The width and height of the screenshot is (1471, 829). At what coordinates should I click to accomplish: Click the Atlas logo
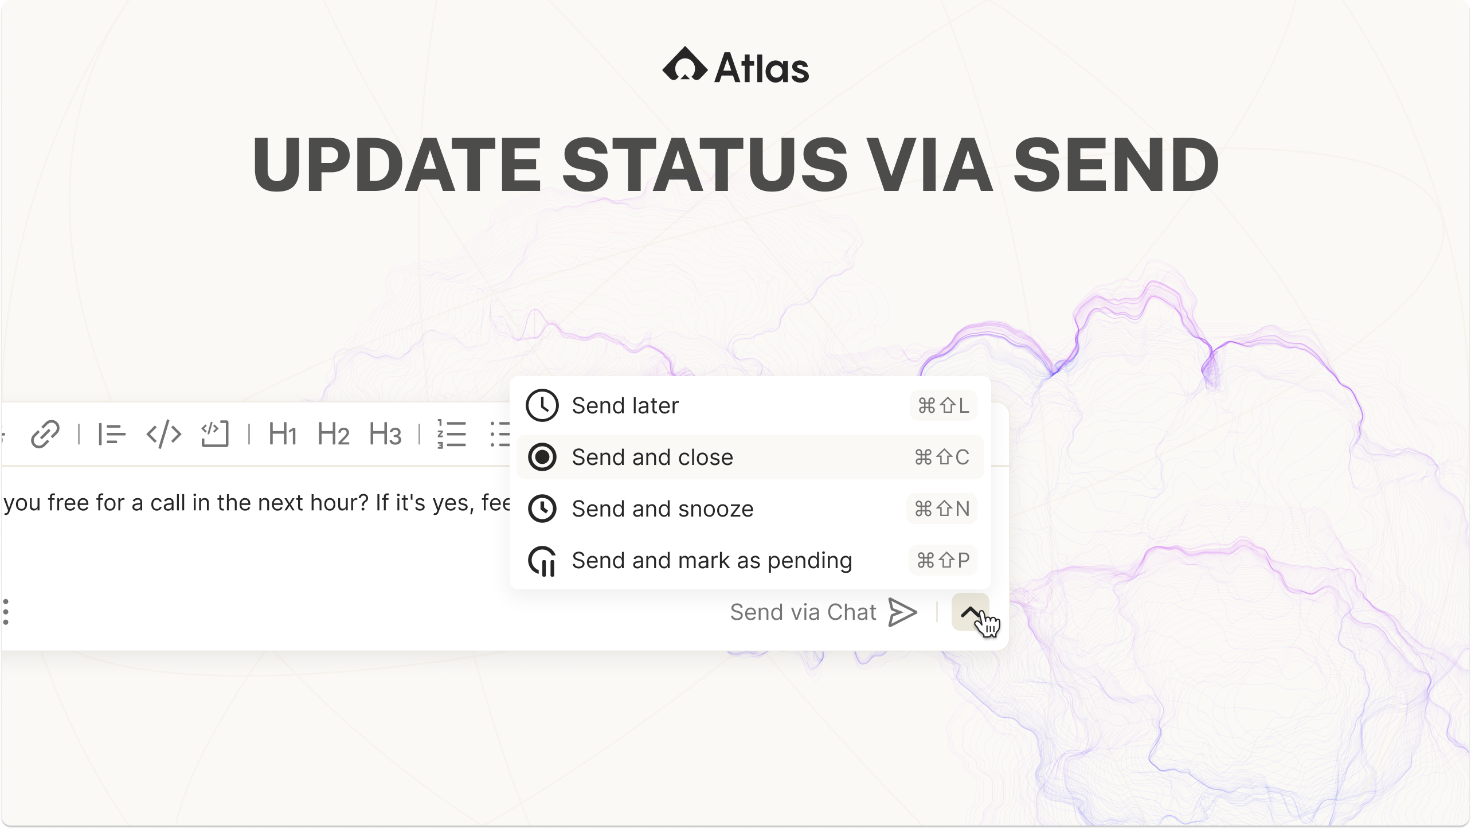click(735, 66)
